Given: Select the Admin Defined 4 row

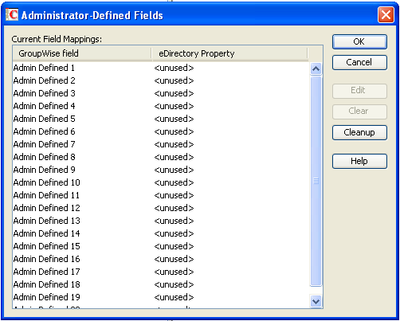Looking at the screenshot, I should [x=161, y=106].
